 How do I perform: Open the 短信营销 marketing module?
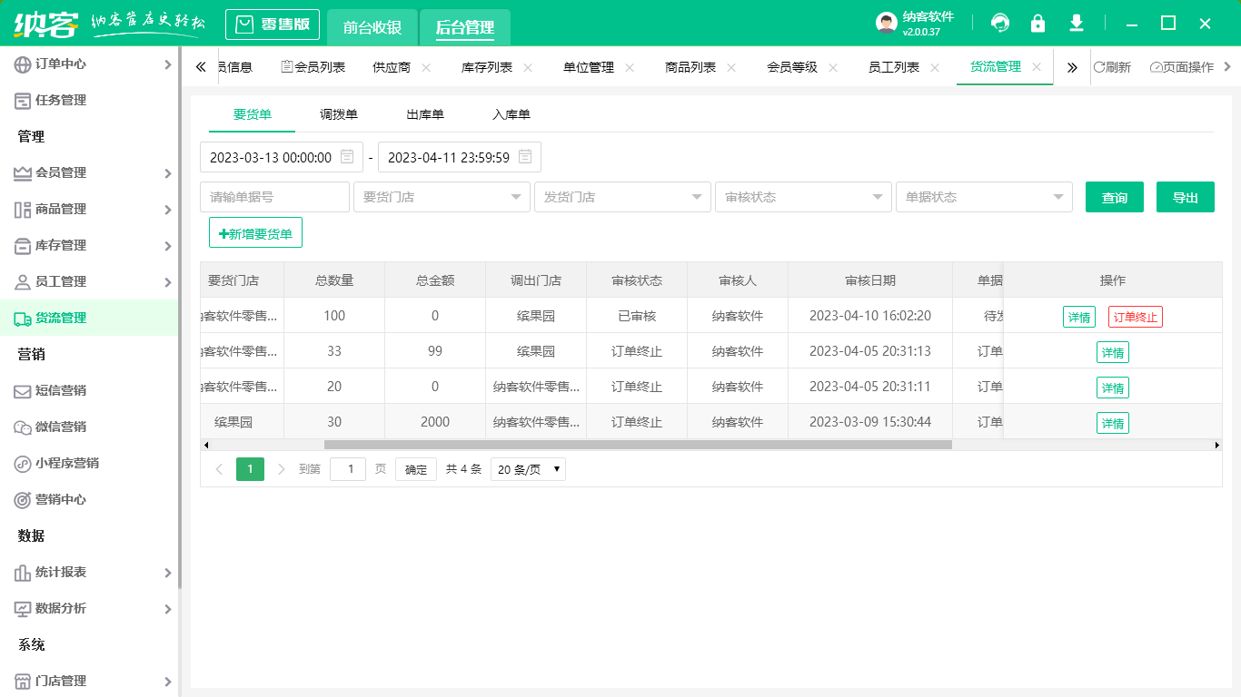tap(59, 390)
